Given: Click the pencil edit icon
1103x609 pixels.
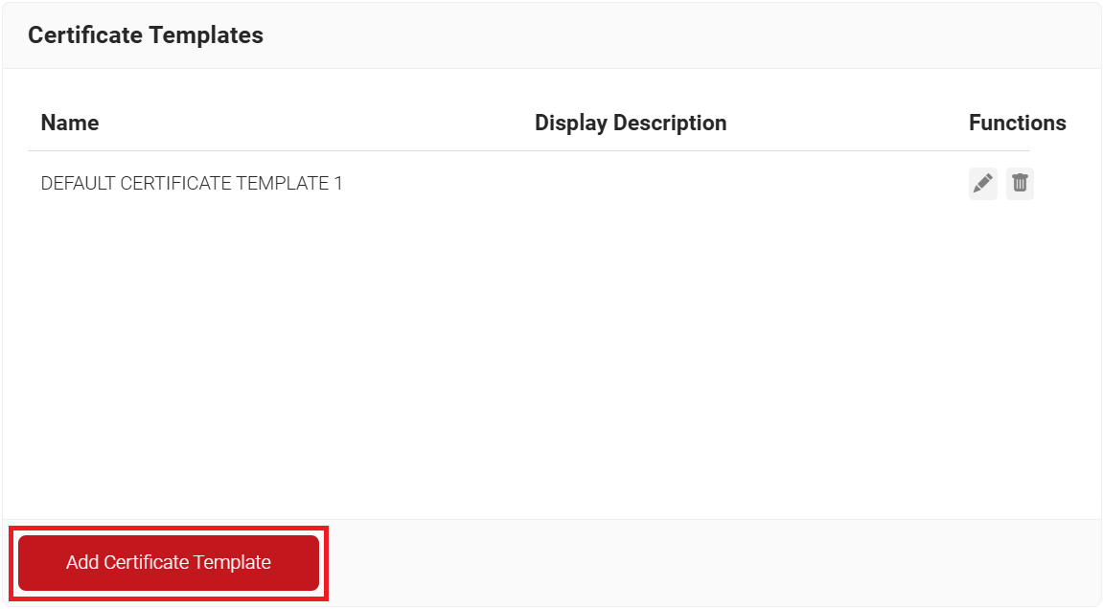Looking at the screenshot, I should [x=982, y=183].
